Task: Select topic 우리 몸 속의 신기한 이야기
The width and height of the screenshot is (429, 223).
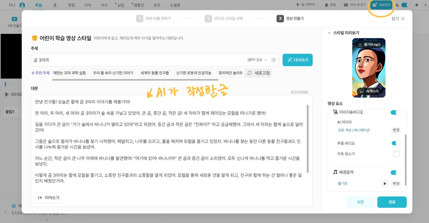Action: pos(113,73)
